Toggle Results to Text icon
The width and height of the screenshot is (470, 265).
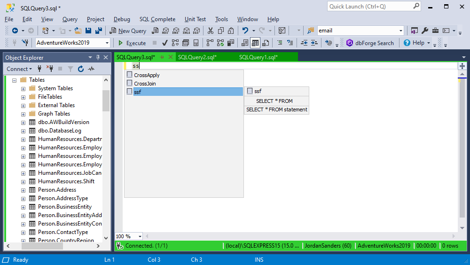coord(244,43)
